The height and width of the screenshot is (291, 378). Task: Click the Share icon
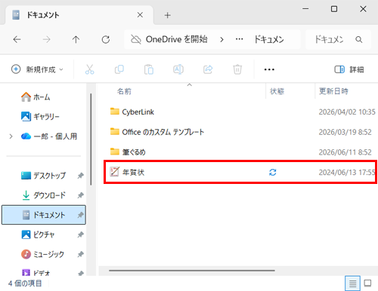tap(208, 69)
